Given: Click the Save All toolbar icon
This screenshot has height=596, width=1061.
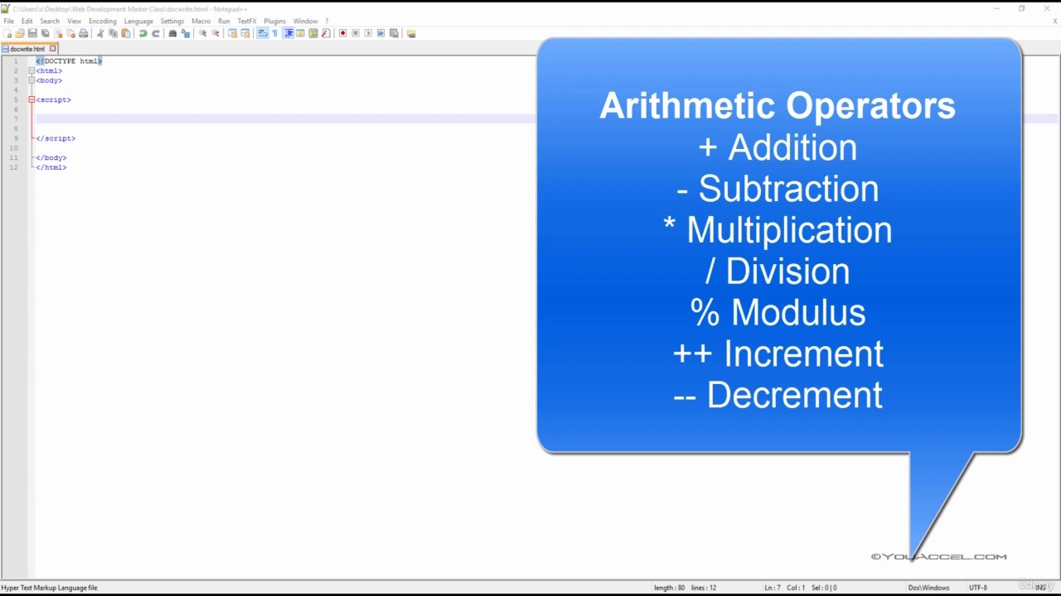Looking at the screenshot, I should (x=45, y=33).
